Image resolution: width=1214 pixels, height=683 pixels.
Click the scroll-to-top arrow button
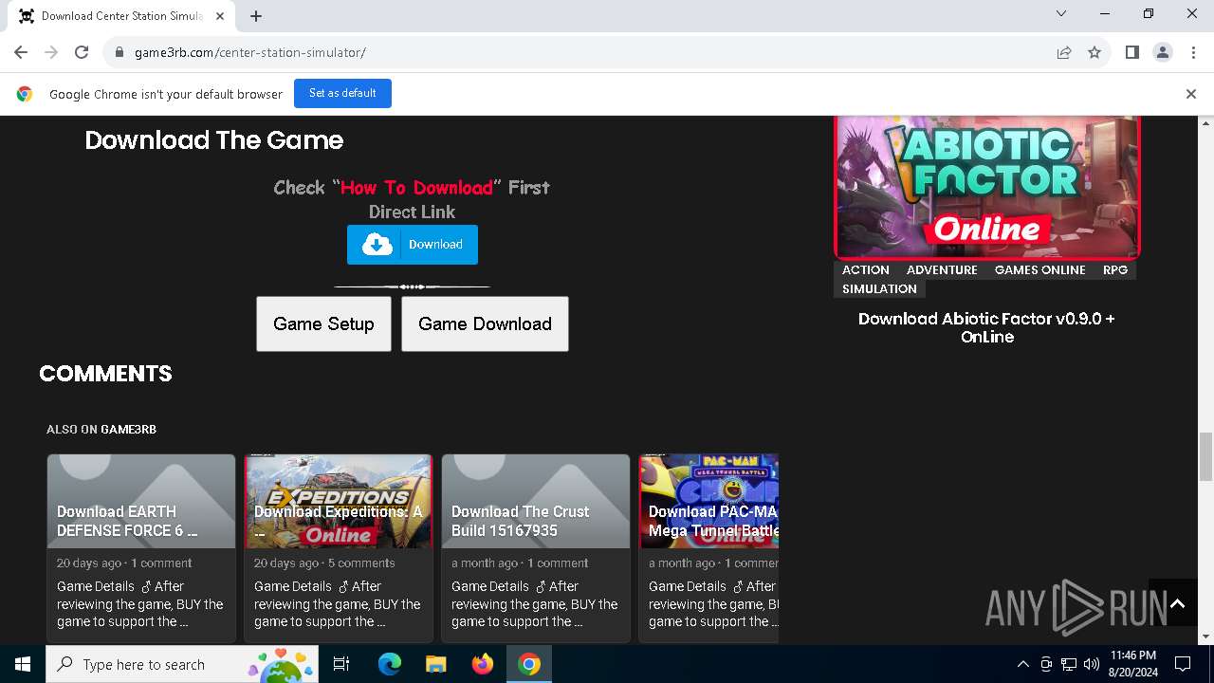[1177, 602]
